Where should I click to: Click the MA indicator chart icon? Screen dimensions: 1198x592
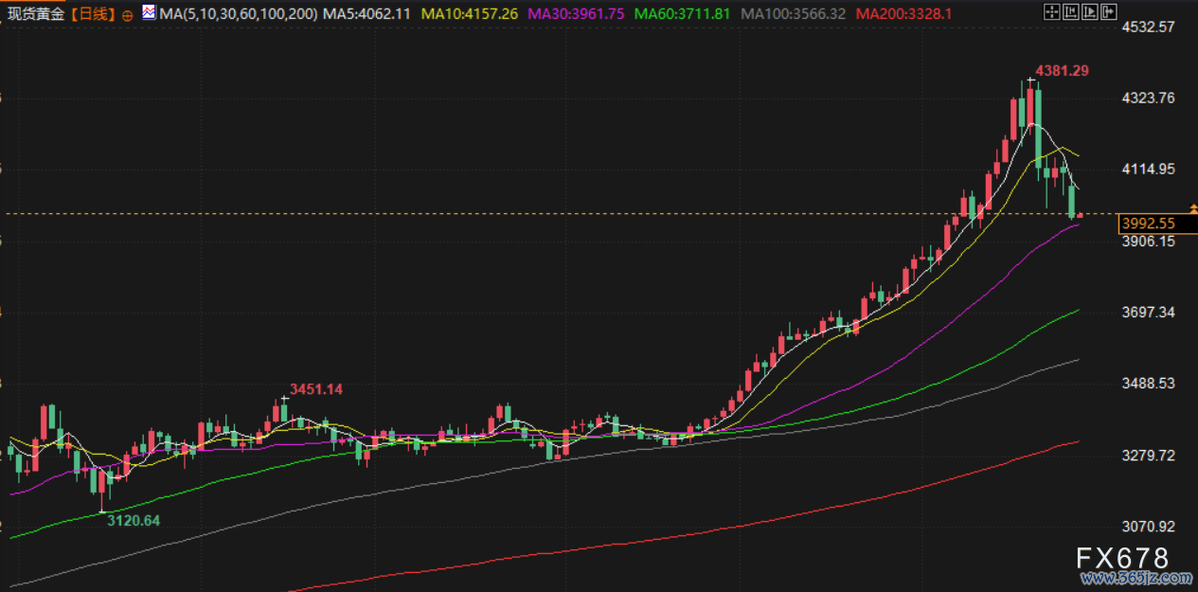(149, 13)
